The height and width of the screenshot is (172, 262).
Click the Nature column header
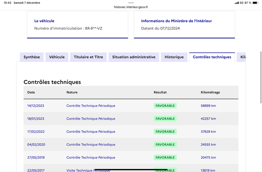pos(72,92)
